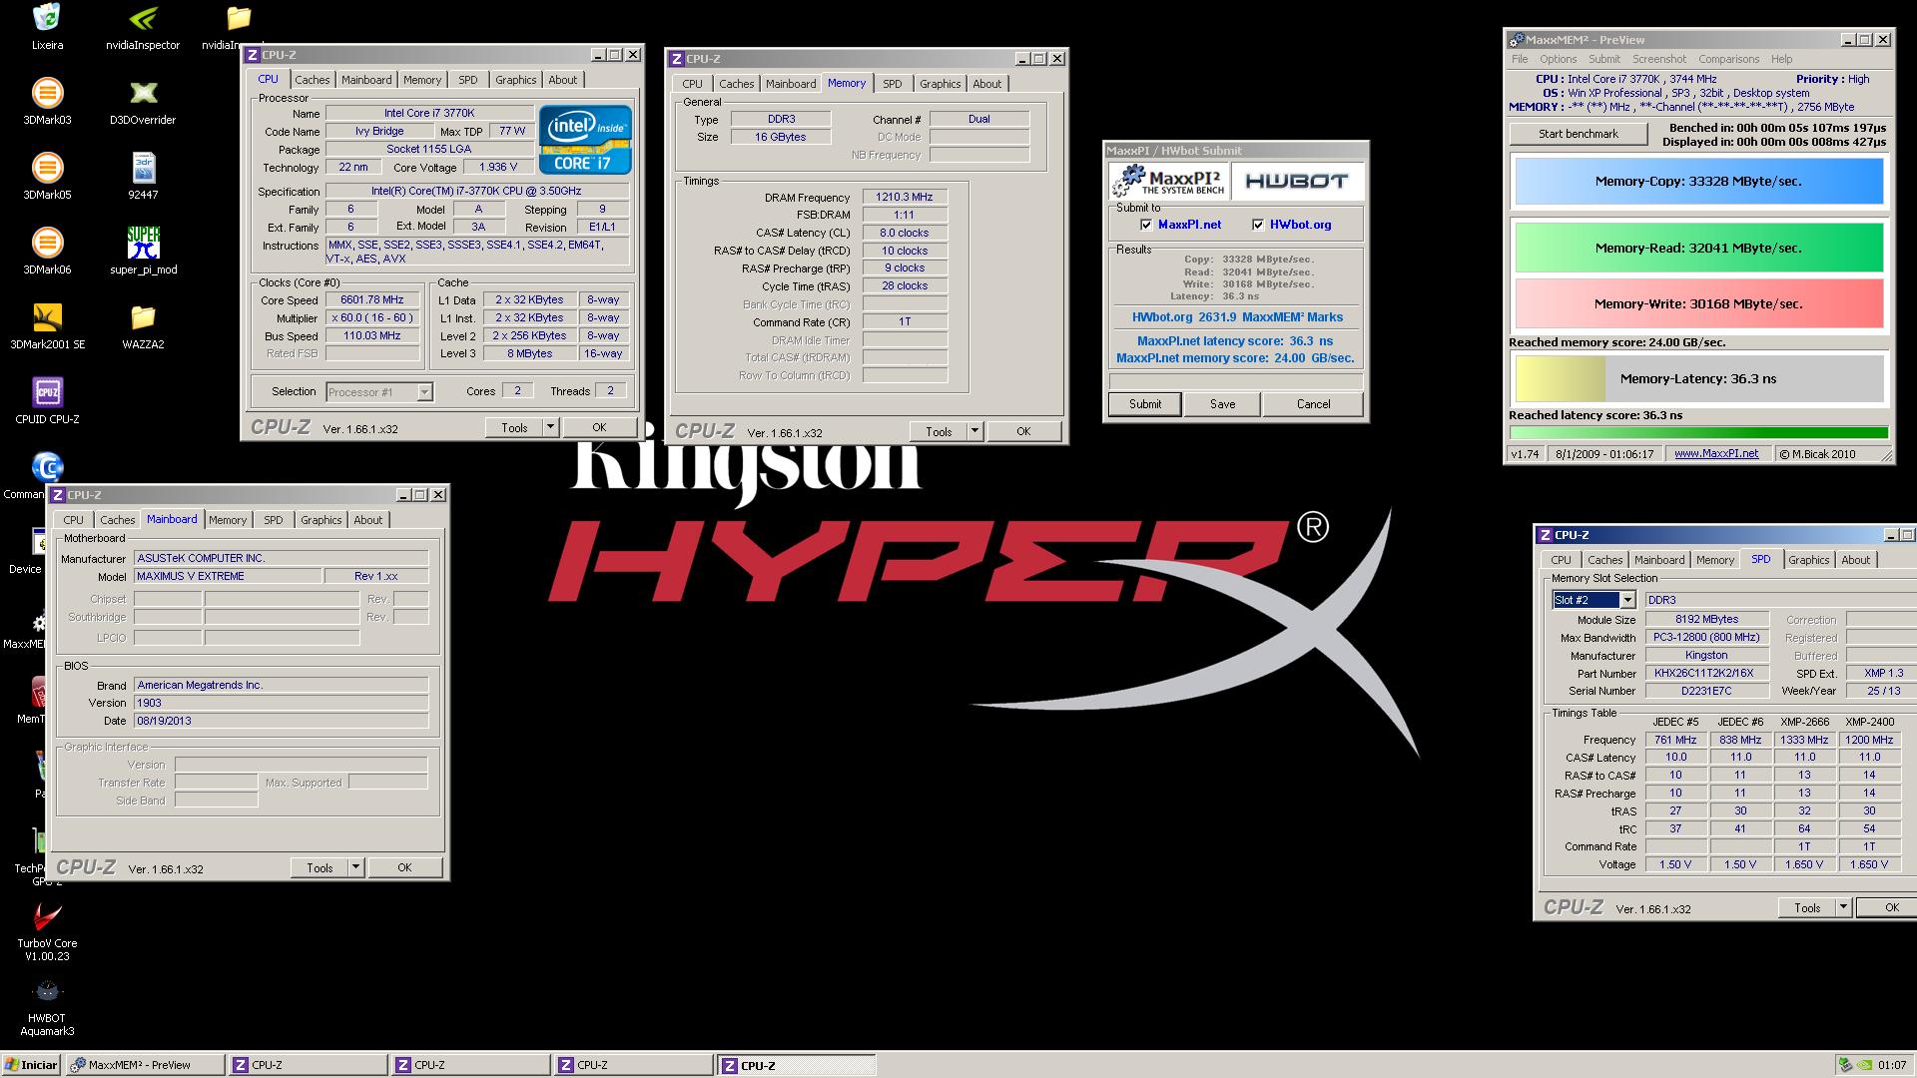This screenshot has width=1917, height=1078.
Task: Open the Tools dropdown arrow in CPU-Z Mainboard window
Action: (355, 867)
